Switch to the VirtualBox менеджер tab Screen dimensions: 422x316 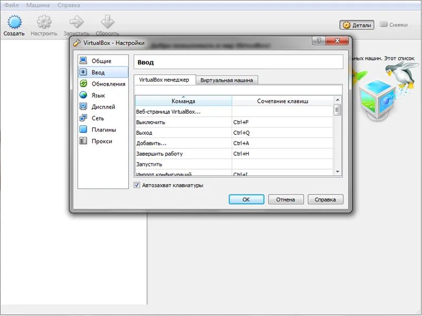(164, 80)
